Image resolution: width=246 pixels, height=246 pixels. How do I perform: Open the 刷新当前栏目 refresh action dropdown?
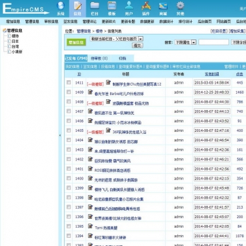click(116, 39)
